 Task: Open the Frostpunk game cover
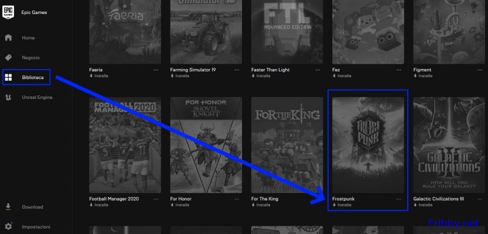click(368, 145)
